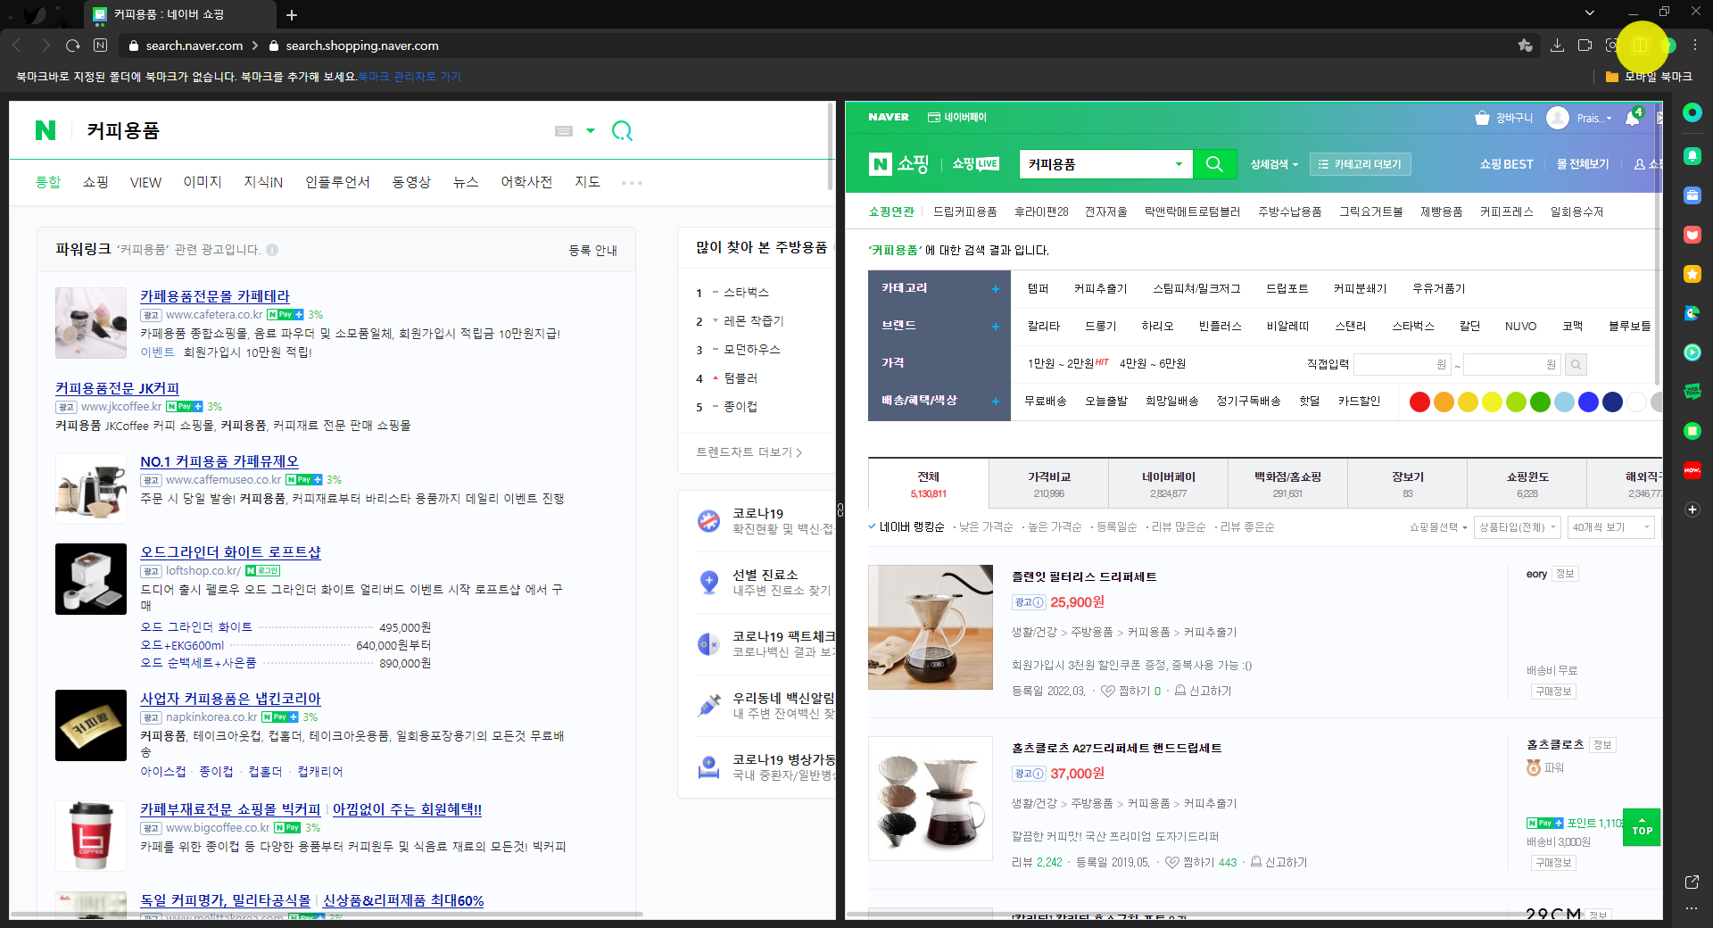Open the Webtoon sidebar icon
The image size is (1713, 928).
pyautogui.click(x=1692, y=392)
